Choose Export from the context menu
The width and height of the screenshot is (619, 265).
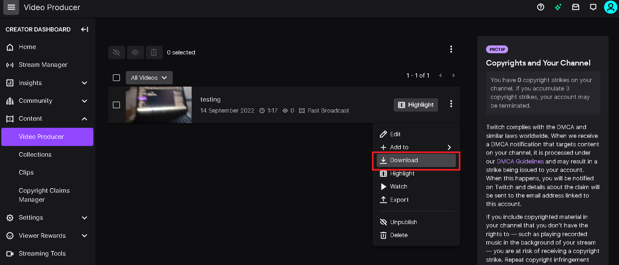tap(416, 200)
